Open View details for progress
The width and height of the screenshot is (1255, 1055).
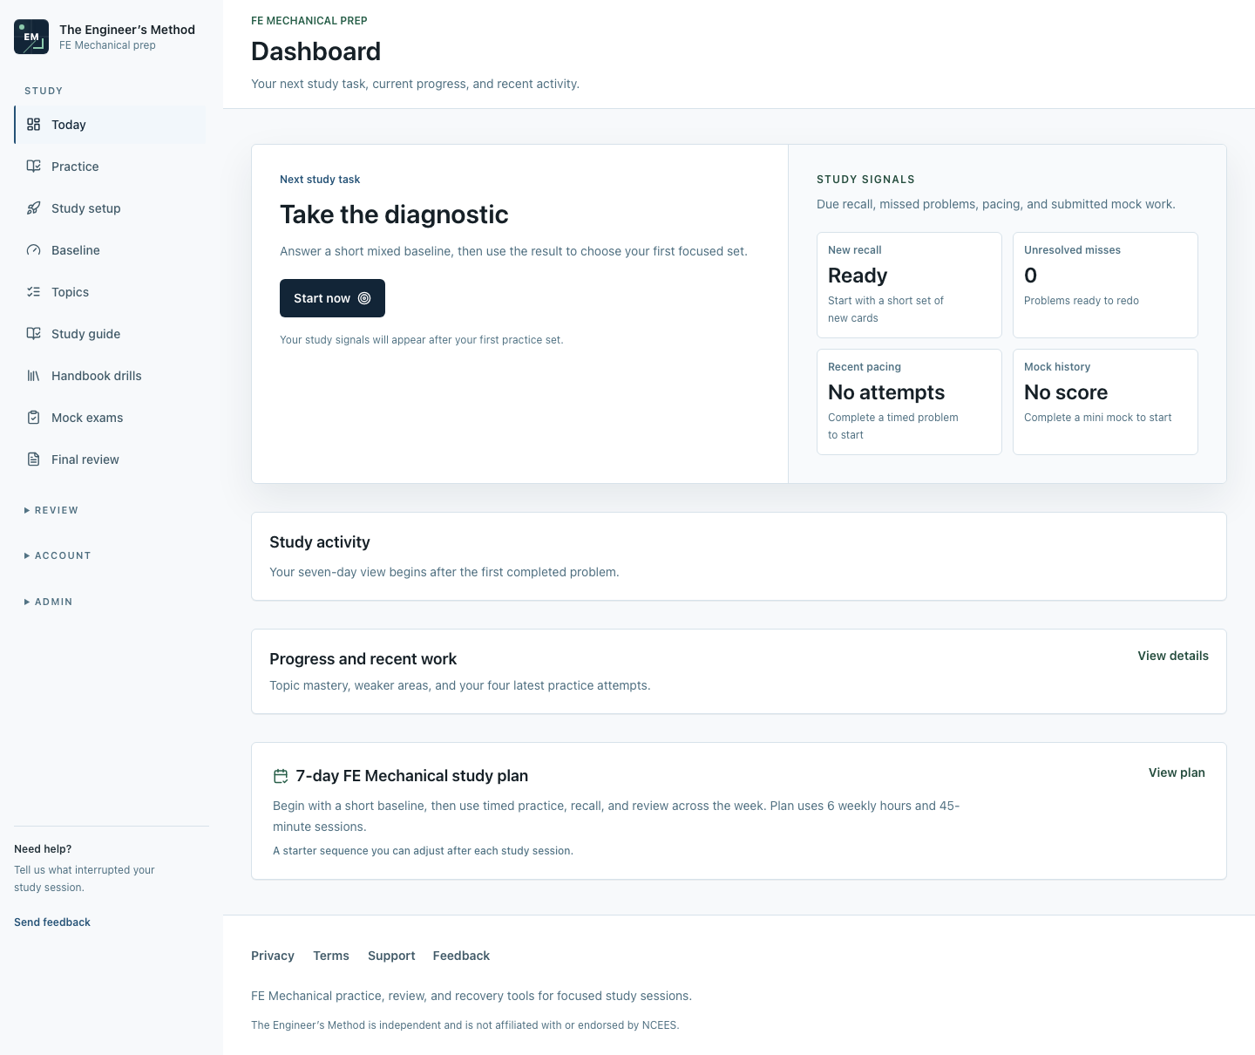tap(1173, 656)
